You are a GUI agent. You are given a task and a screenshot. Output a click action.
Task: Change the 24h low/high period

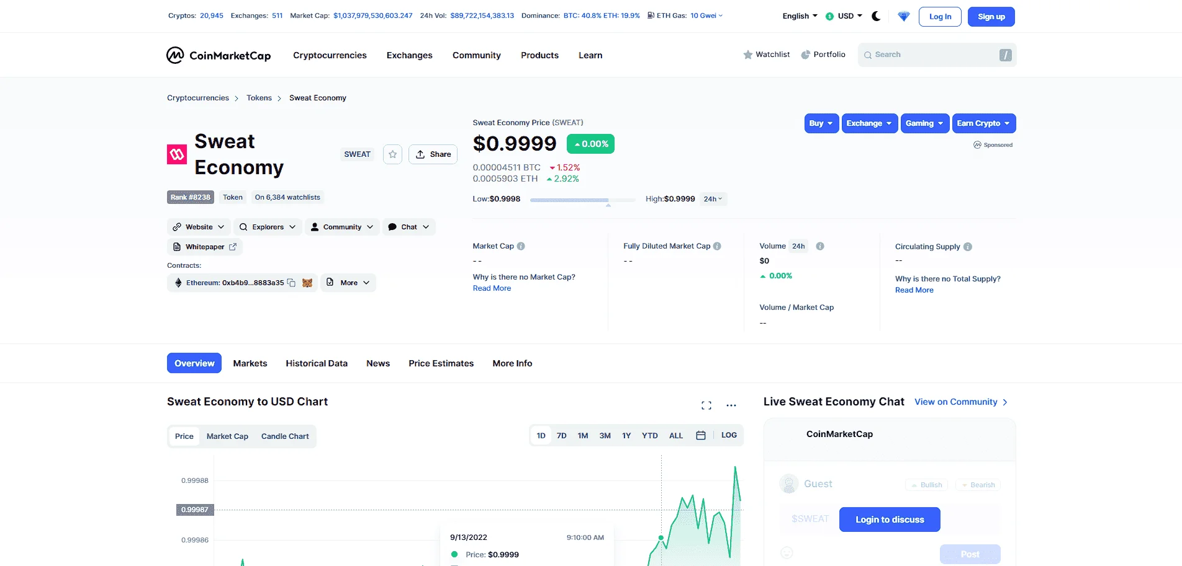[x=713, y=199]
